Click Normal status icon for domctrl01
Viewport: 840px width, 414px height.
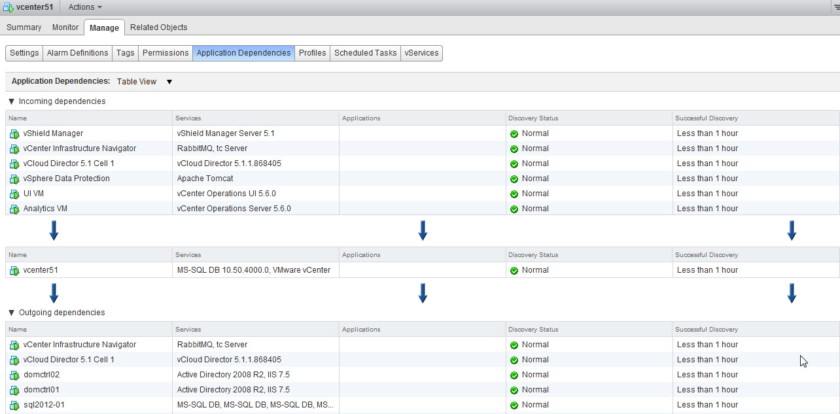pyautogui.click(x=514, y=390)
